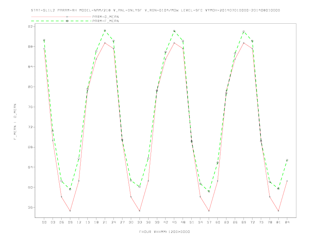Click the F_MEAN circle marker at hour 45
Image resolution: width=313 pixels, height=242 pixels.
point(174,31)
